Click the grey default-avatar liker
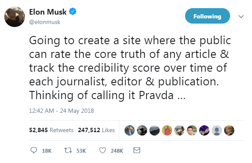Image resolution: width=252 pixels, height=163 pixels. [217, 130]
